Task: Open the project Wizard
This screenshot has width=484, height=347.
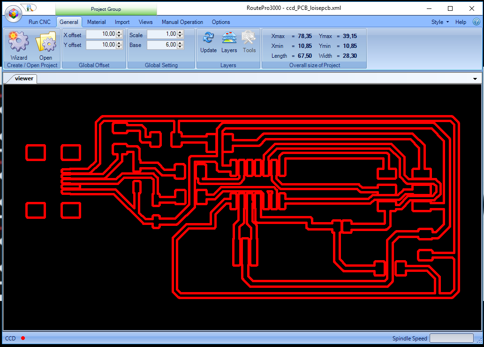Action: (x=18, y=46)
